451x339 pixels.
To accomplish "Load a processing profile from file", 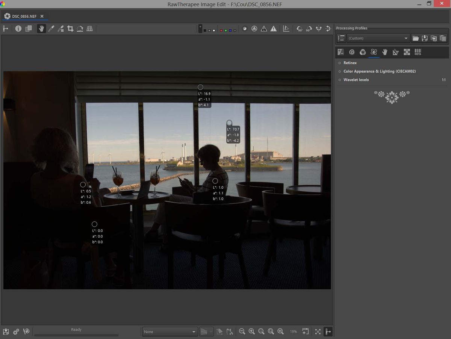I will pos(415,38).
